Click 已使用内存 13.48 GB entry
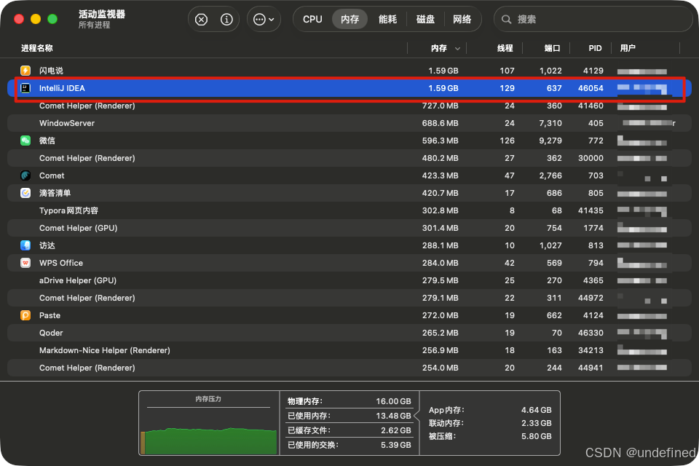 click(349, 416)
